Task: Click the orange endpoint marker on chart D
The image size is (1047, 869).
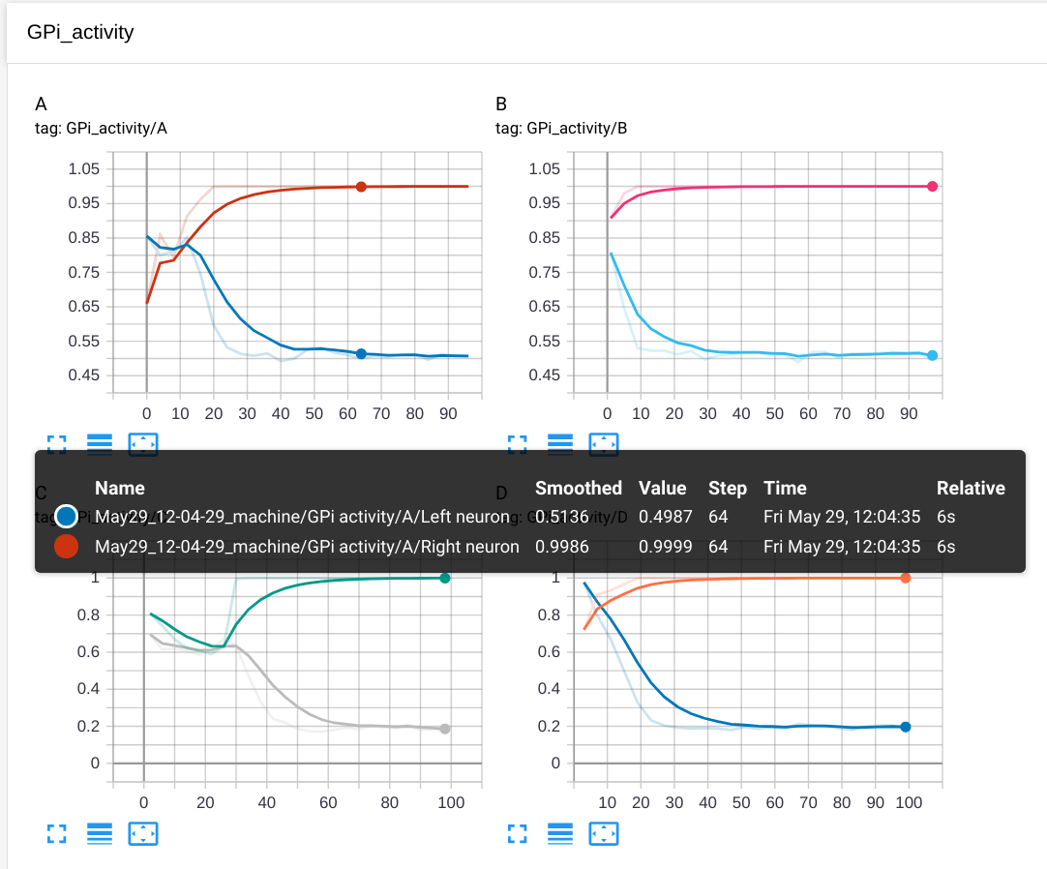Action: pyautogui.click(x=906, y=578)
